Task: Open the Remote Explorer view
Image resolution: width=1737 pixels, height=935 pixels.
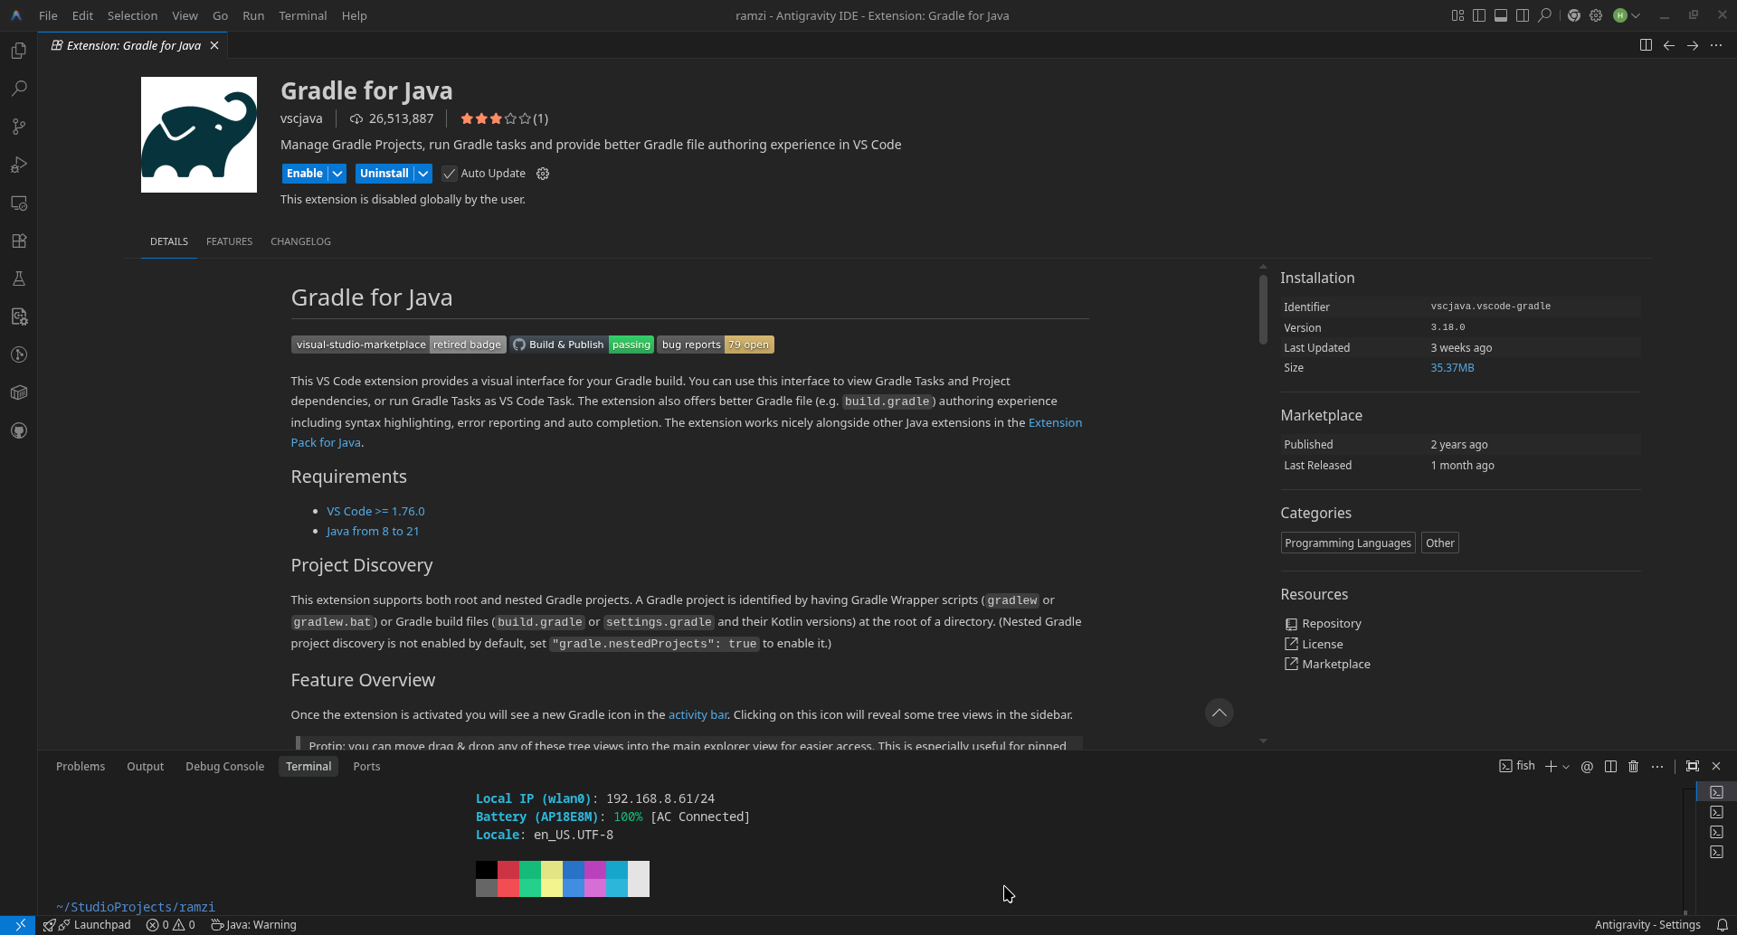Action: point(18,203)
